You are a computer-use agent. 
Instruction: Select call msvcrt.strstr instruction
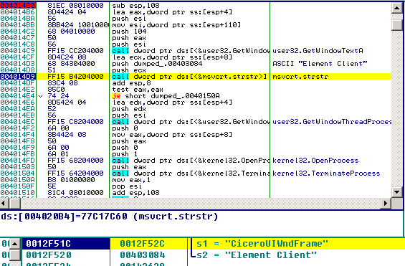coord(189,77)
